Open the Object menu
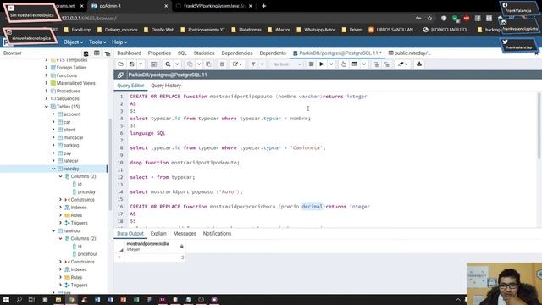The image size is (542, 305). (73, 42)
